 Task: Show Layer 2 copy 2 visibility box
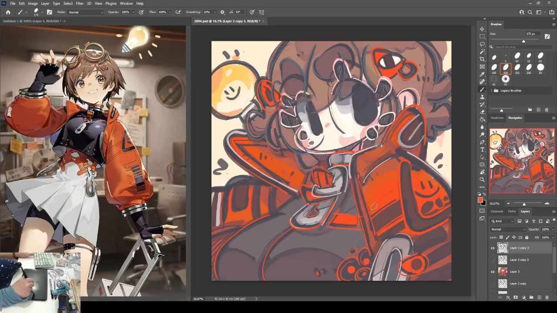[493, 260]
